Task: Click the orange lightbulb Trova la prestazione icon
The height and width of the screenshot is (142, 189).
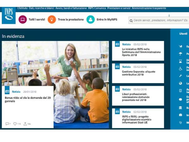Action: [x=52, y=20]
